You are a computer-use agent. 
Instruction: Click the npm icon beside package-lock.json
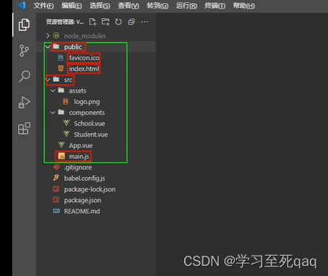point(56,189)
